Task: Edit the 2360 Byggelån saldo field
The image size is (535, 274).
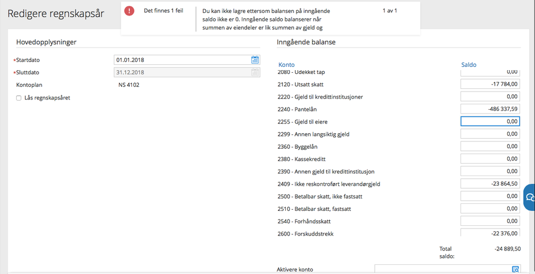Action: tap(491, 146)
